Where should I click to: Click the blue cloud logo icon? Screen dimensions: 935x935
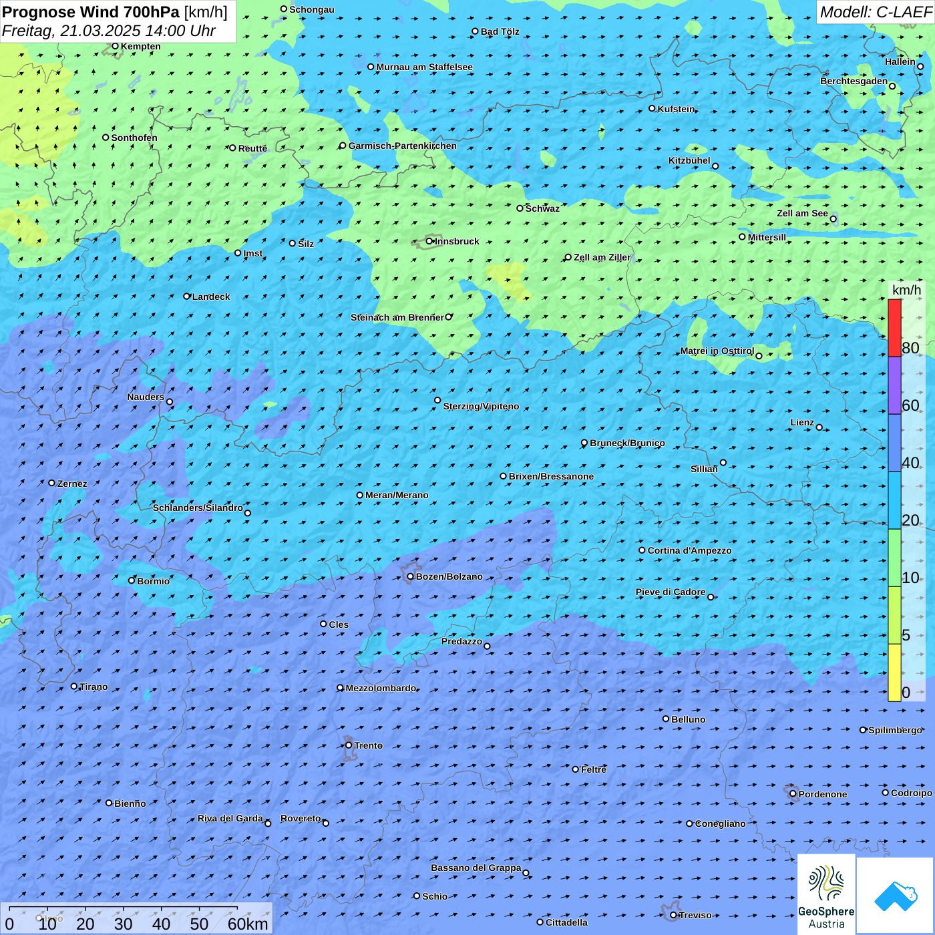pyautogui.click(x=896, y=896)
